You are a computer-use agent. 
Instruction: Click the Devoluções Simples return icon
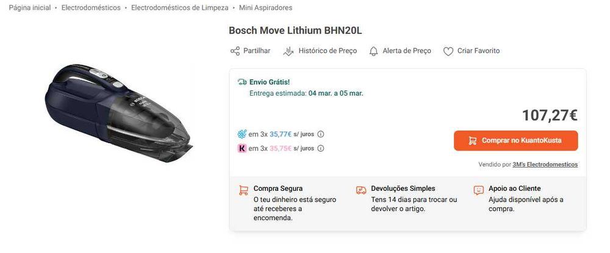tap(361, 190)
